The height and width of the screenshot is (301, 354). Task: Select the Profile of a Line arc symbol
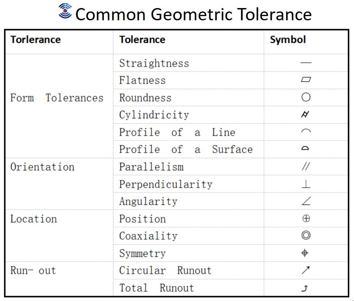306,131
